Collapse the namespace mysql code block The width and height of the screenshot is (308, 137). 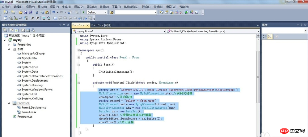[79, 50]
